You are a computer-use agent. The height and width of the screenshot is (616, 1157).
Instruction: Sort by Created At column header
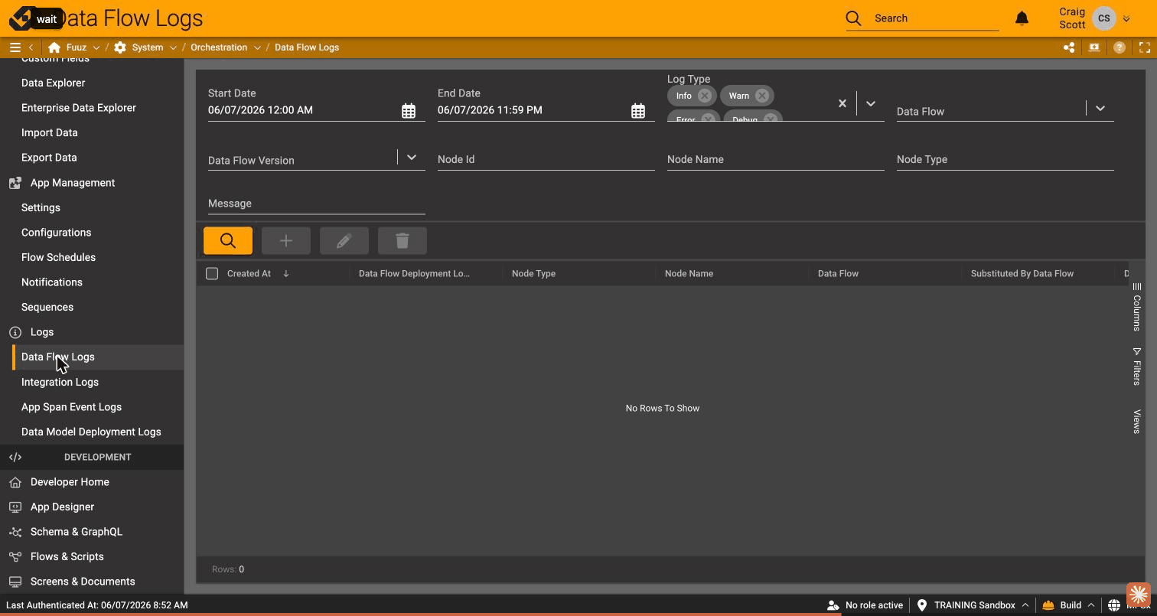click(249, 273)
